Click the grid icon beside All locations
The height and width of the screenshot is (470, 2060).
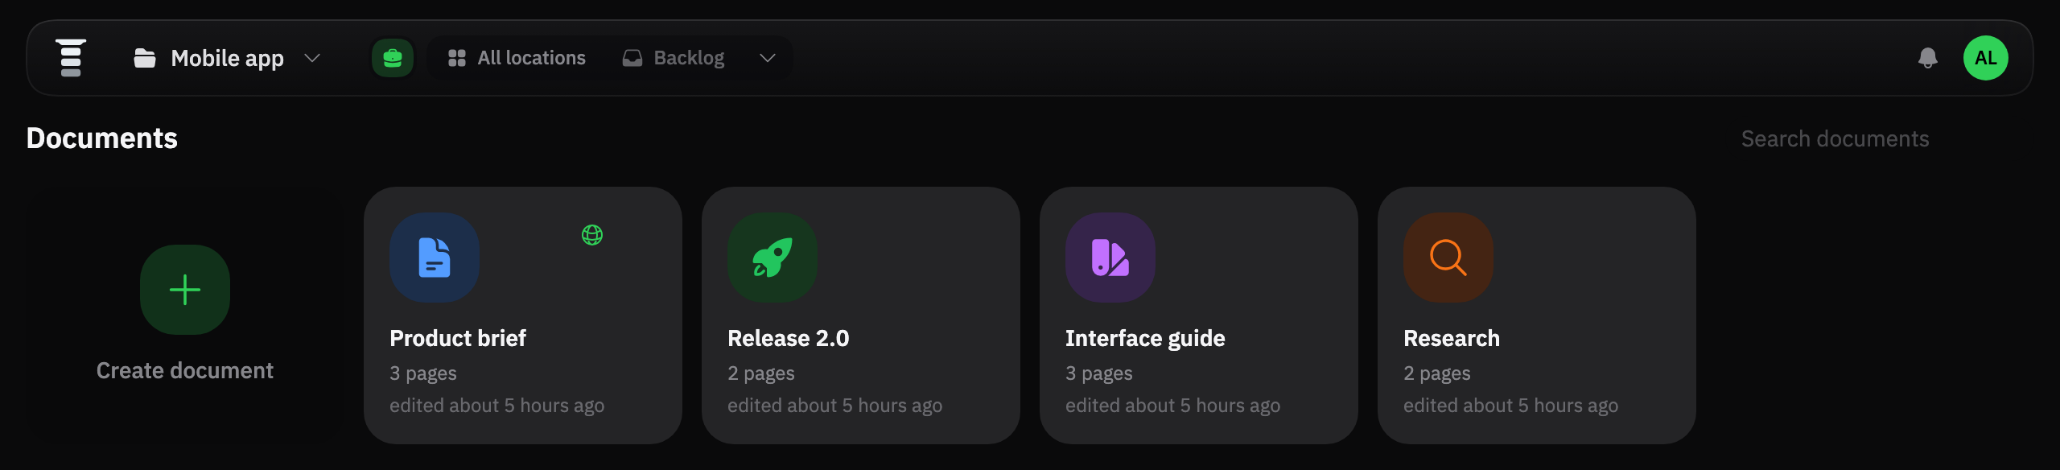pyautogui.click(x=457, y=58)
